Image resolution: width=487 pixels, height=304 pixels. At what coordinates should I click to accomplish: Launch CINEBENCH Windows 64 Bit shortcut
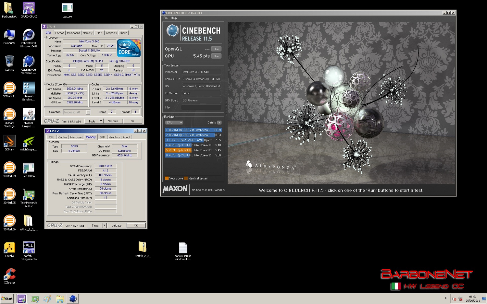pyautogui.click(x=29, y=38)
